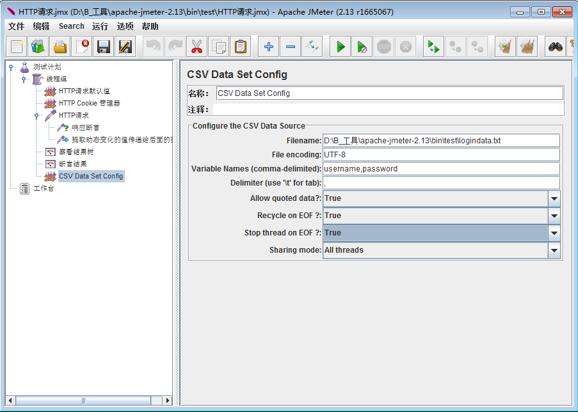The image size is (578, 412).
Task: Click Remote Stop All icon
Action: (455, 47)
